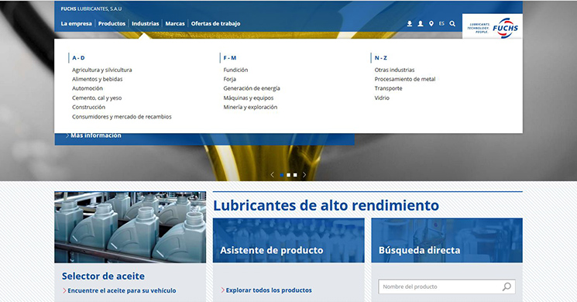Click magnifier in product name field
Viewport: 577px width, 302px height.
[x=507, y=287]
